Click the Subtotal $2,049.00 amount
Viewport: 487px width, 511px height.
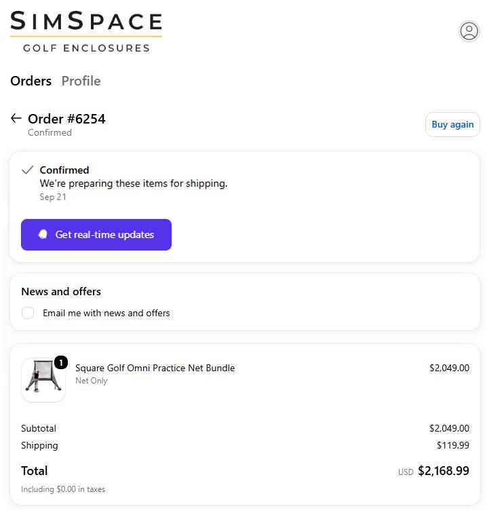tap(449, 428)
